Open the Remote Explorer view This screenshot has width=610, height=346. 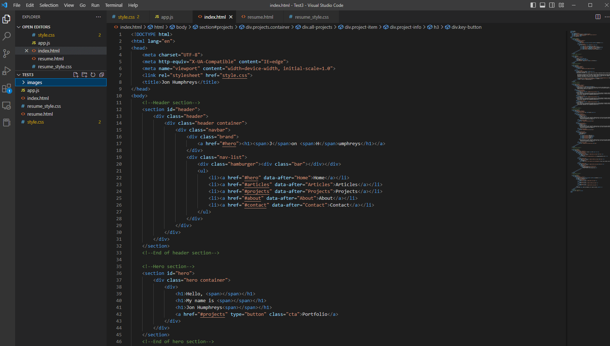coord(6,106)
